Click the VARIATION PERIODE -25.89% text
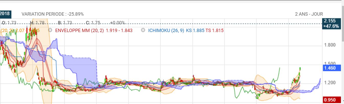Image resolution: width=344 pixels, height=104 pixels. click(53, 14)
